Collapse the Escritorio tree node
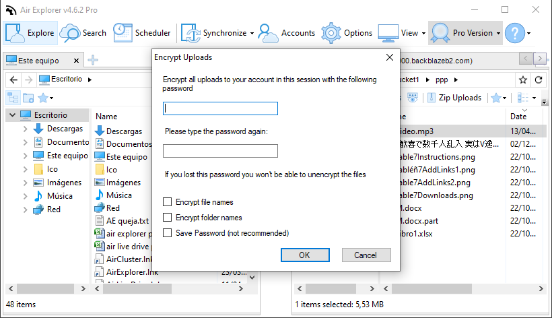Screen dimensions: 552x318 [12, 115]
